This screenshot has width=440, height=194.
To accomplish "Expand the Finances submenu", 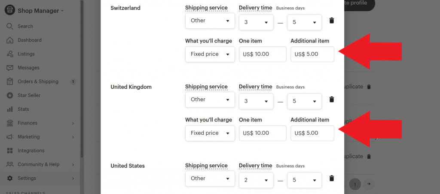I will click(40, 123).
